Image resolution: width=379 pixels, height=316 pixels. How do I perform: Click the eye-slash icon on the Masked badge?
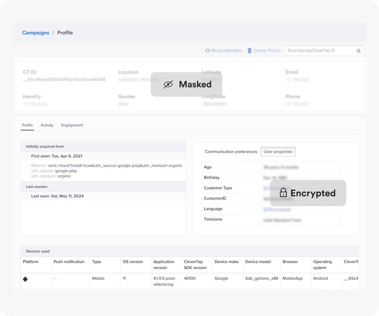click(x=169, y=84)
